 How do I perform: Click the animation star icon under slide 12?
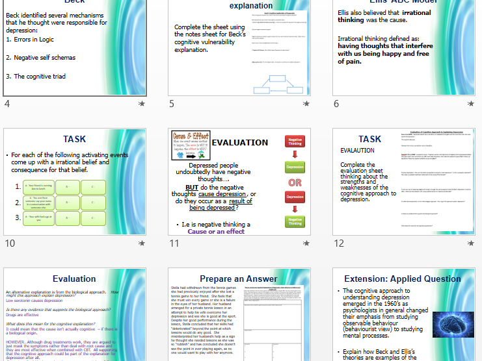point(471,243)
